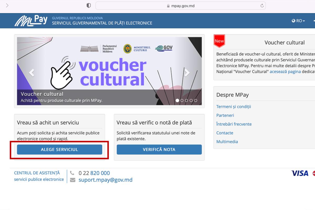Open the Parteneri link
This screenshot has width=315, height=210.
pos(225,115)
